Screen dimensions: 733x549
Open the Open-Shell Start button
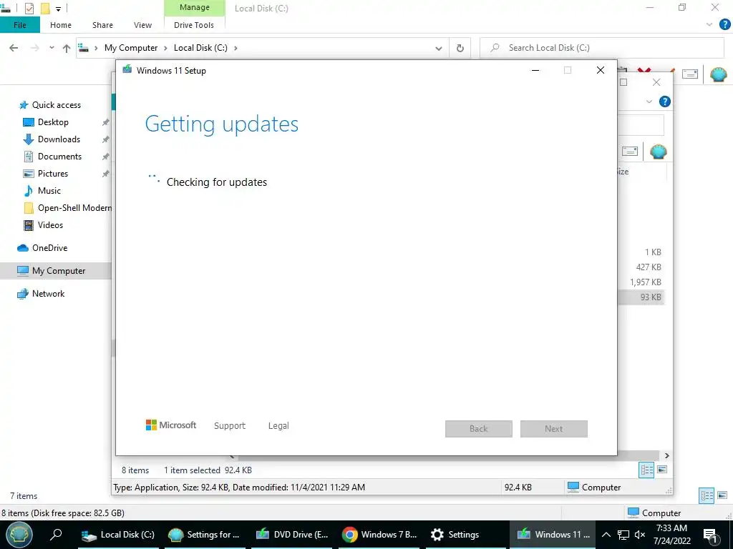click(19, 535)
